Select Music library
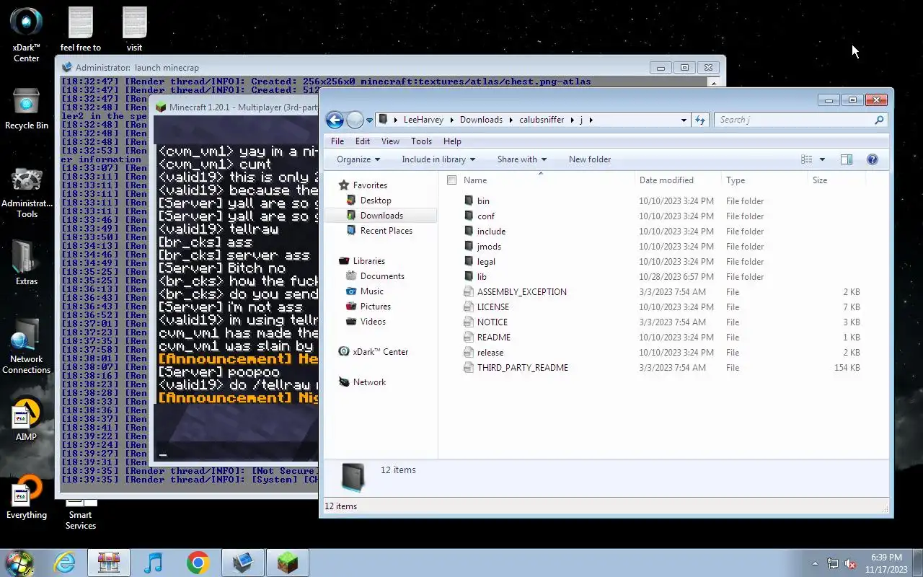This screenshot has height=577, width=923. click(x=371, y=291)
